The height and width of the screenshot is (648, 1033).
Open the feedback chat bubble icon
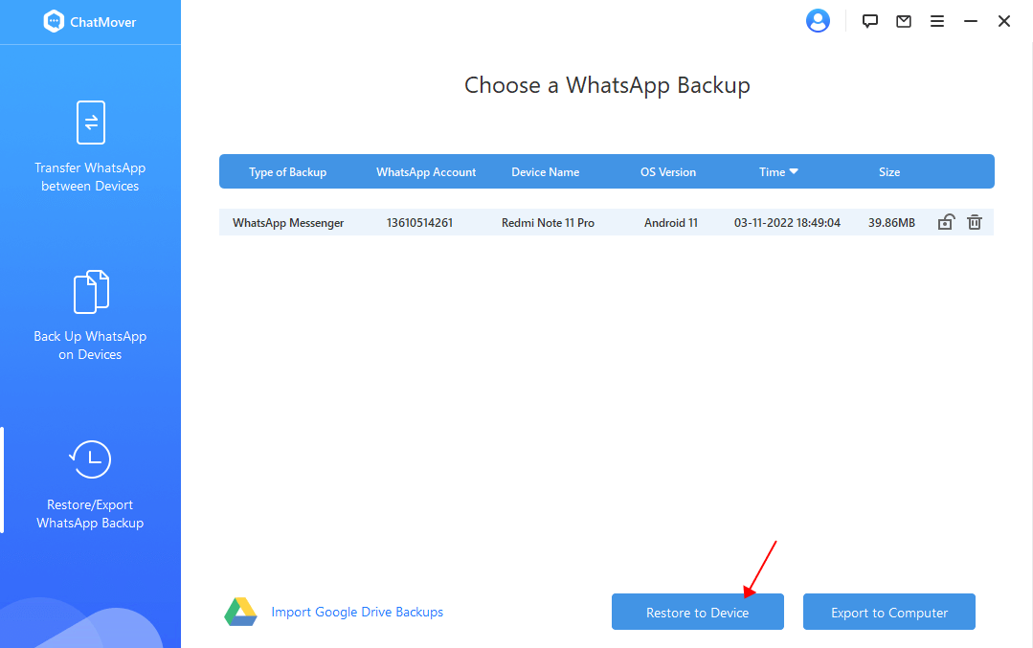[869, 20]
